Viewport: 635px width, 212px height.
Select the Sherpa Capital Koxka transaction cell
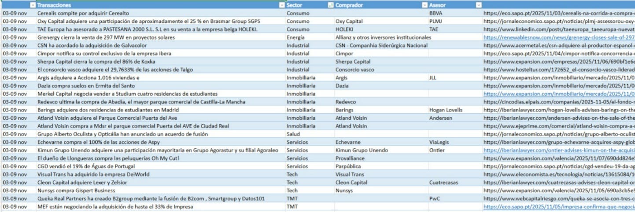tap(161, 61)
